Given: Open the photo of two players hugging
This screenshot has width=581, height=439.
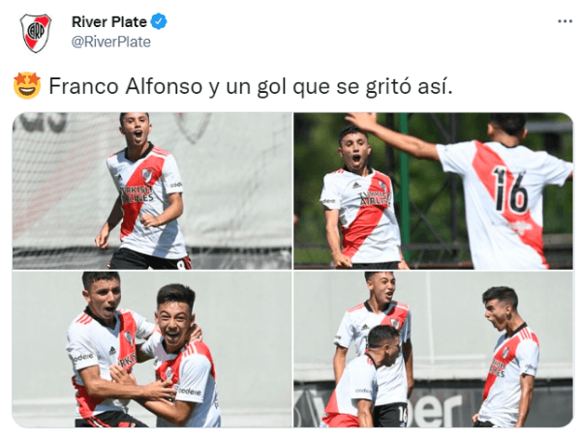Looking at the screenshot, I should [x=152, y=349].
